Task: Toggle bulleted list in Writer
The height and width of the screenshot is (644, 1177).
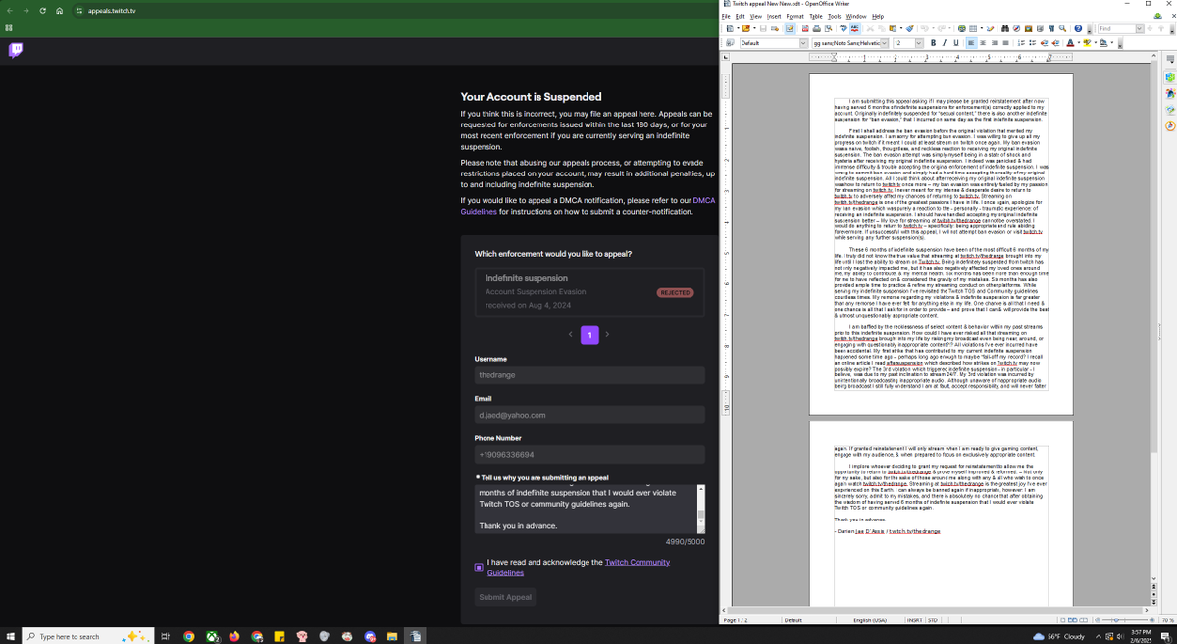Action: click(1033, 43)
